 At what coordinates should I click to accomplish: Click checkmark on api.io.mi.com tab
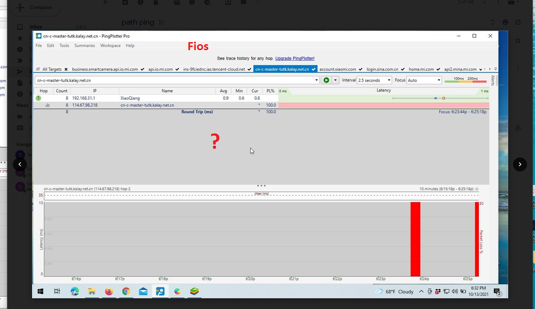click(177, 69)
